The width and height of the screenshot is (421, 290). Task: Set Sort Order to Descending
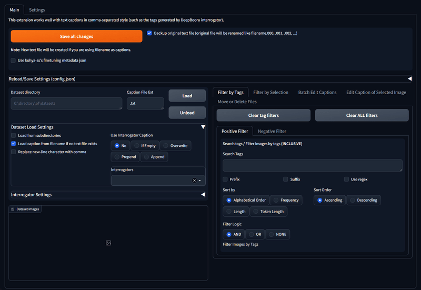click(364, 200)
